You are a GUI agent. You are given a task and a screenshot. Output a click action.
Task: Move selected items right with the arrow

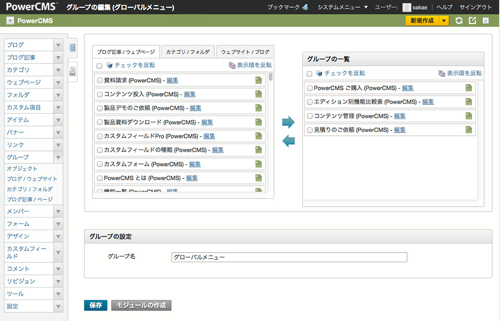[288, 122]
